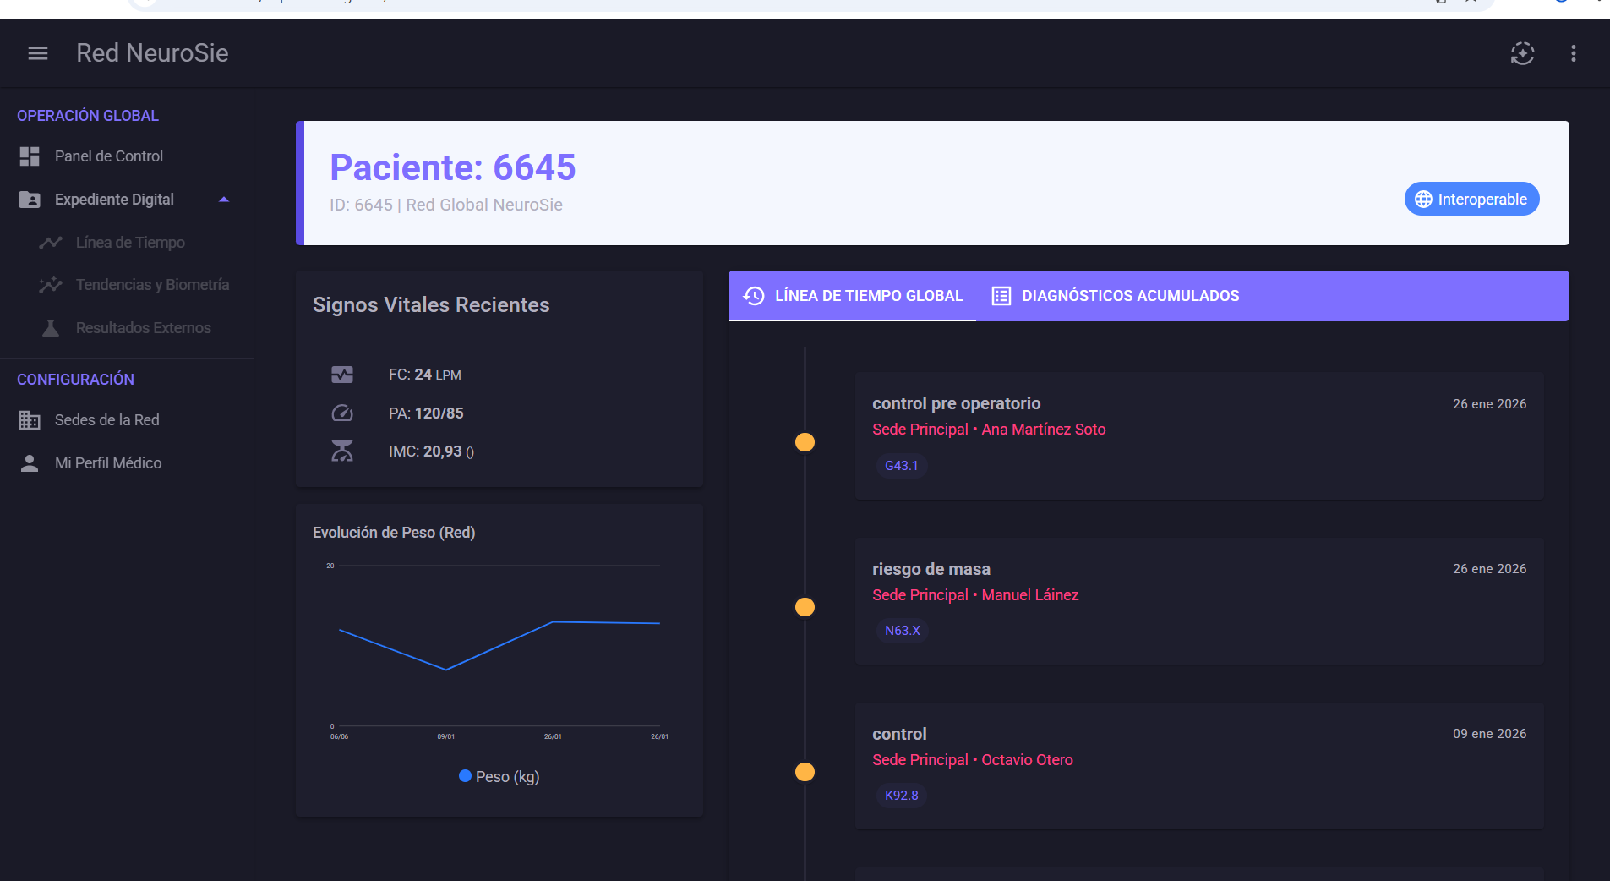Click the N63.X diagnosis code chip
The image size is (1610, 881).
pos(902,631)
